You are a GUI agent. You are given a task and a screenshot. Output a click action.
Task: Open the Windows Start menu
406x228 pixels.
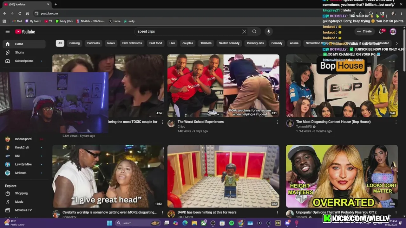(x=110, y=223)
